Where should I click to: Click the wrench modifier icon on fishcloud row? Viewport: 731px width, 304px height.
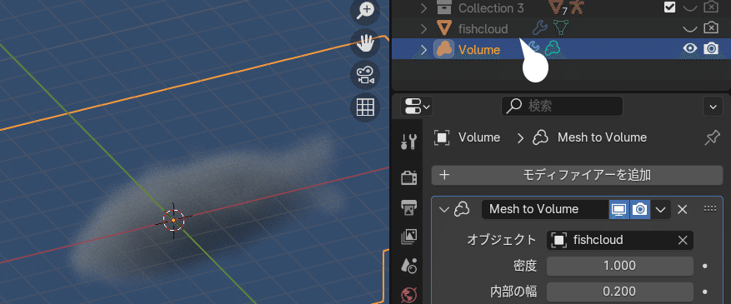click(x=540, y=28)
